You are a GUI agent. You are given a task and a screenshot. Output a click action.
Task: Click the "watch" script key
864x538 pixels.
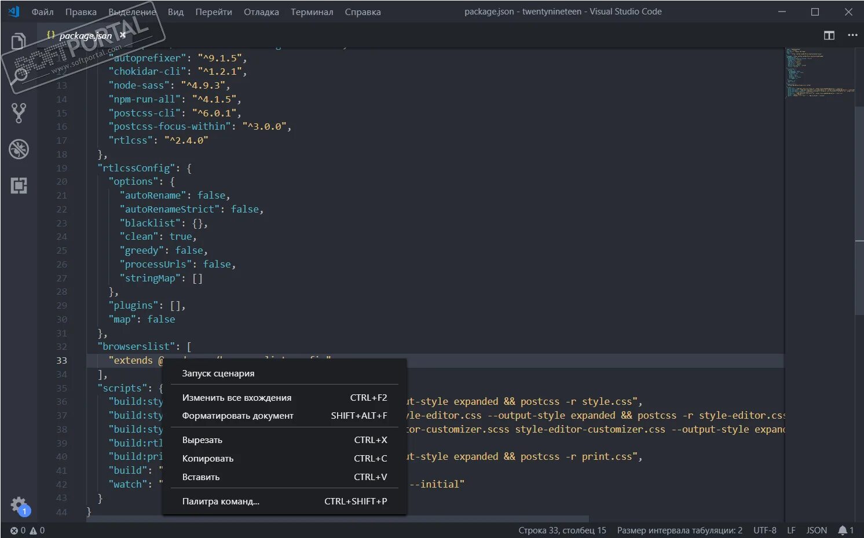coord(131,484)
